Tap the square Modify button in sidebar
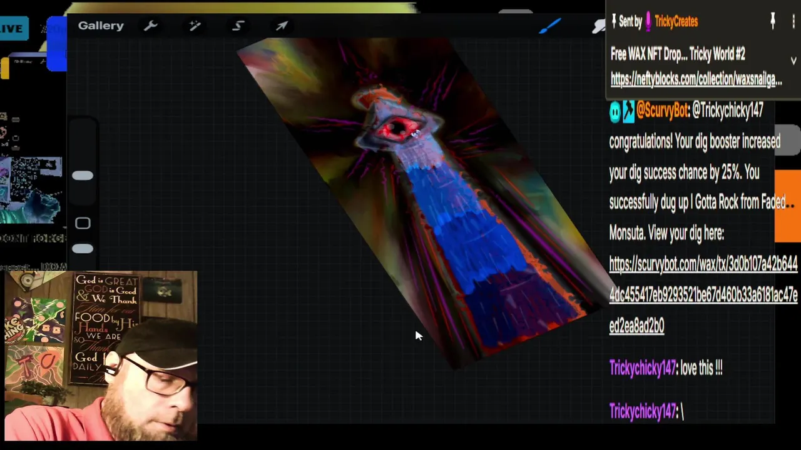The height and width of the screenshot is (450, 801). (83, 223)
